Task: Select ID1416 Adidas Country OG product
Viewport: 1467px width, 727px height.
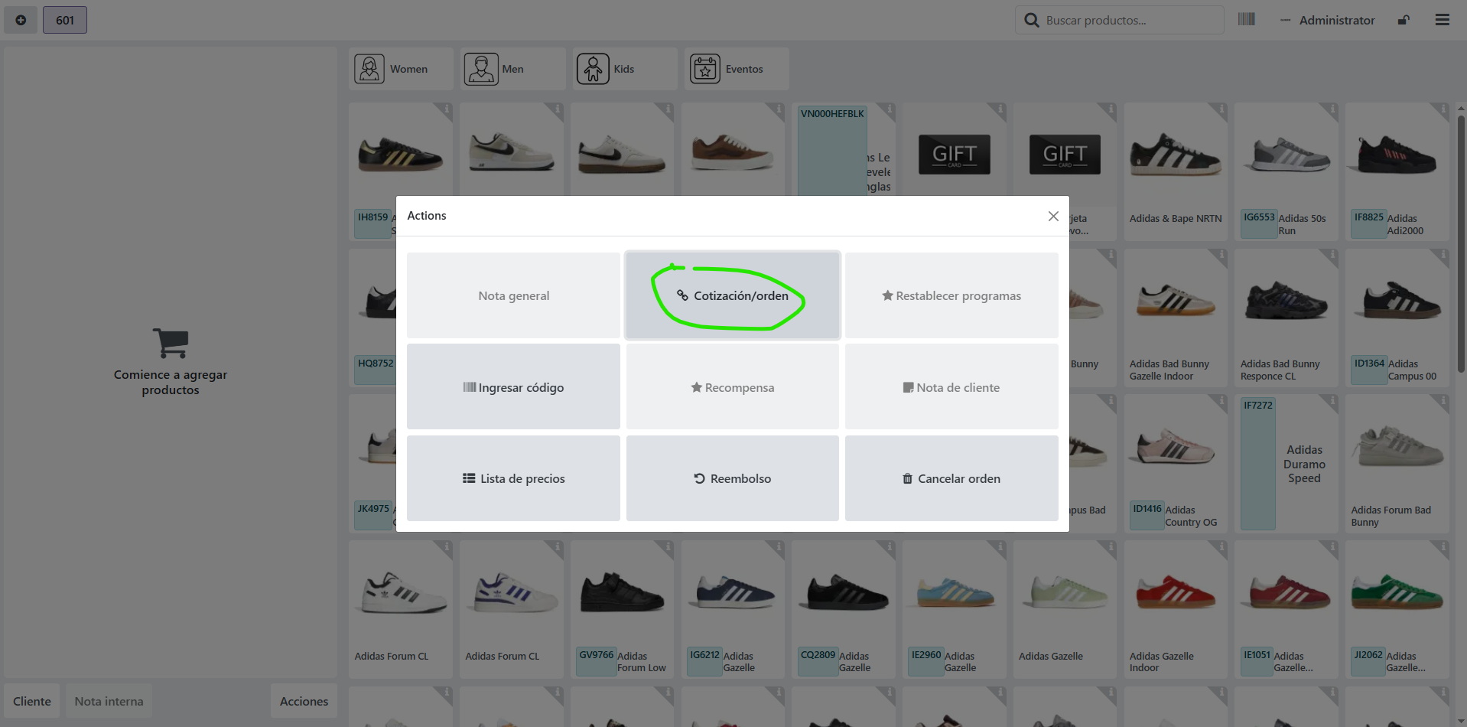Action: pos(1176,464)
